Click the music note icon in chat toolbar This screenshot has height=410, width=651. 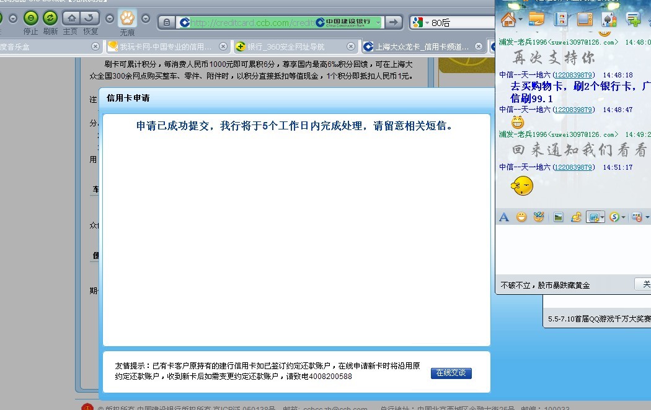coord(576,217)
